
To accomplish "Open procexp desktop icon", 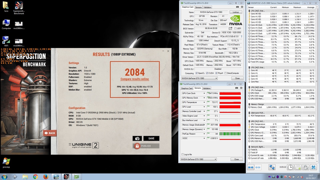I will pyautogui.click(x=6, y=163).
